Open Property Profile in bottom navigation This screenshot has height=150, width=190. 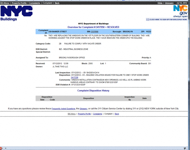pos(84,114)
